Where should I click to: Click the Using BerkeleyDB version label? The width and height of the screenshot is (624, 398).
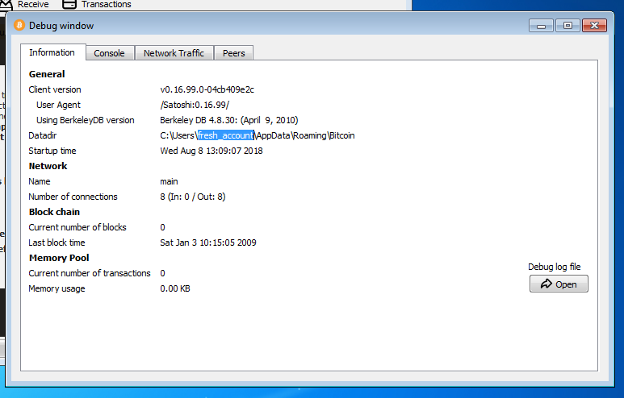(85, 120)
